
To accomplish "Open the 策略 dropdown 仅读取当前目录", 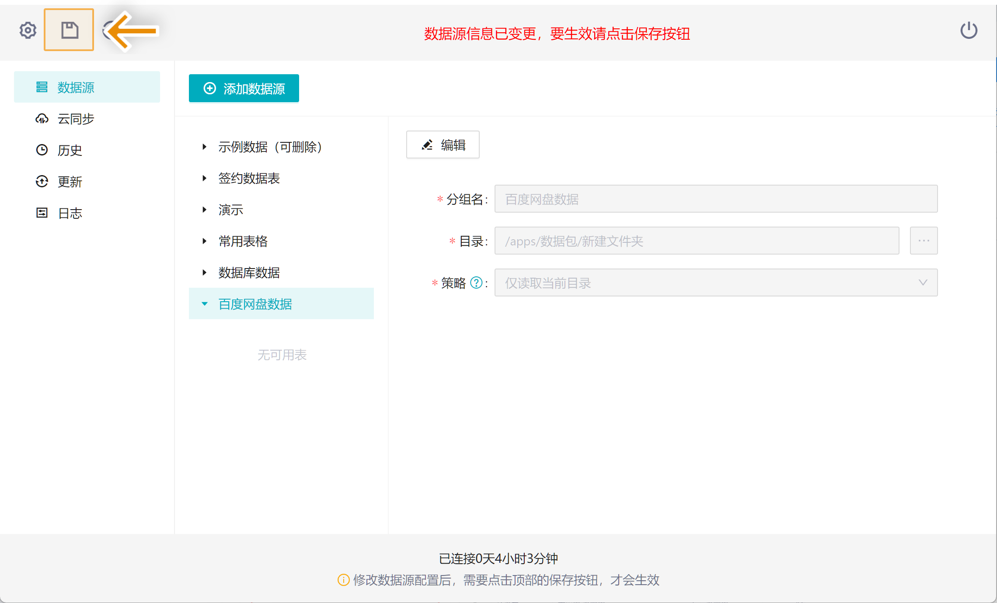I will pos(715,283).
